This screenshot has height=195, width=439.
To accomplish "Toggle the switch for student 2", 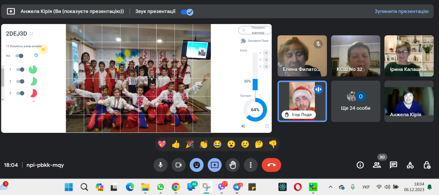I will pos(21,81).
